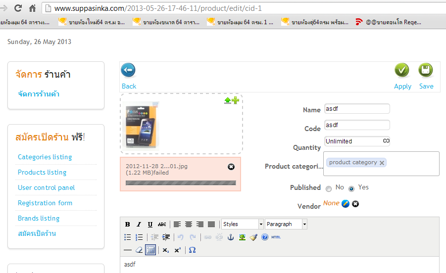446x273 pixels.
Task: Click the Code input field
Action: pos(357,125)
